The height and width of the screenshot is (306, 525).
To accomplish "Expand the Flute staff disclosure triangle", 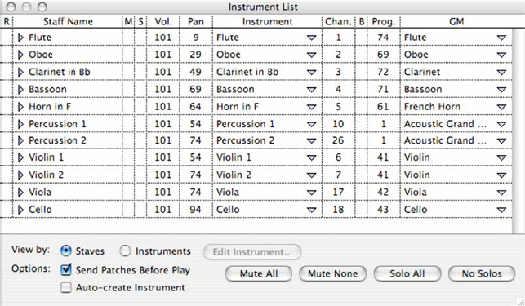I will (20, 38).
